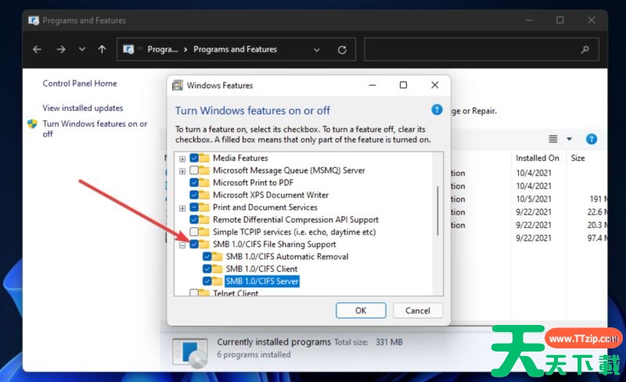Sort by the Installed On column header
The width and height of the screenshot is (626, 382).
coord(538,159)
